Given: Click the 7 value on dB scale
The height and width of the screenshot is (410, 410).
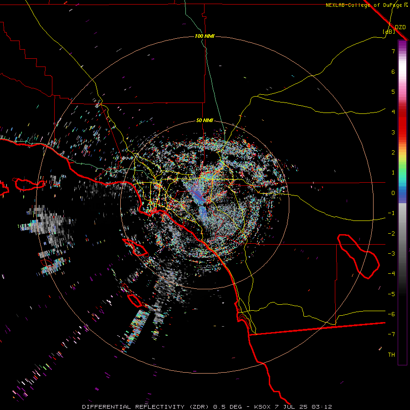Looking at the screenshot, I should pos(393,51).
